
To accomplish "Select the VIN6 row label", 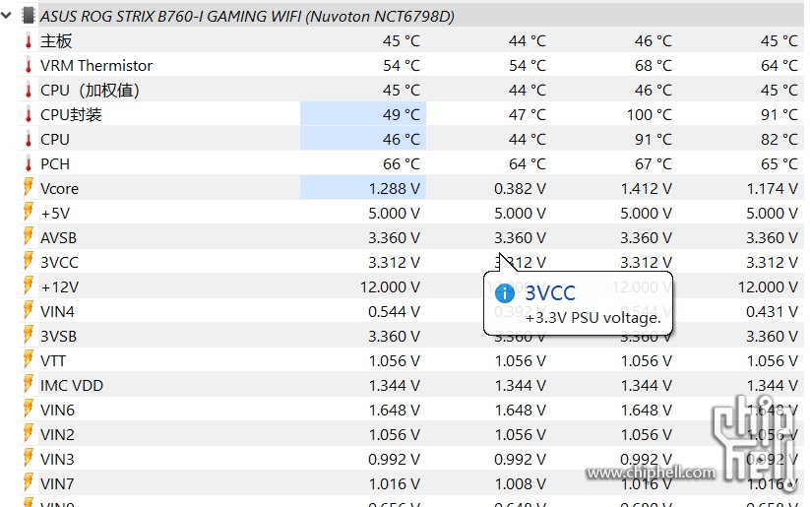I will tap(57, 411).
